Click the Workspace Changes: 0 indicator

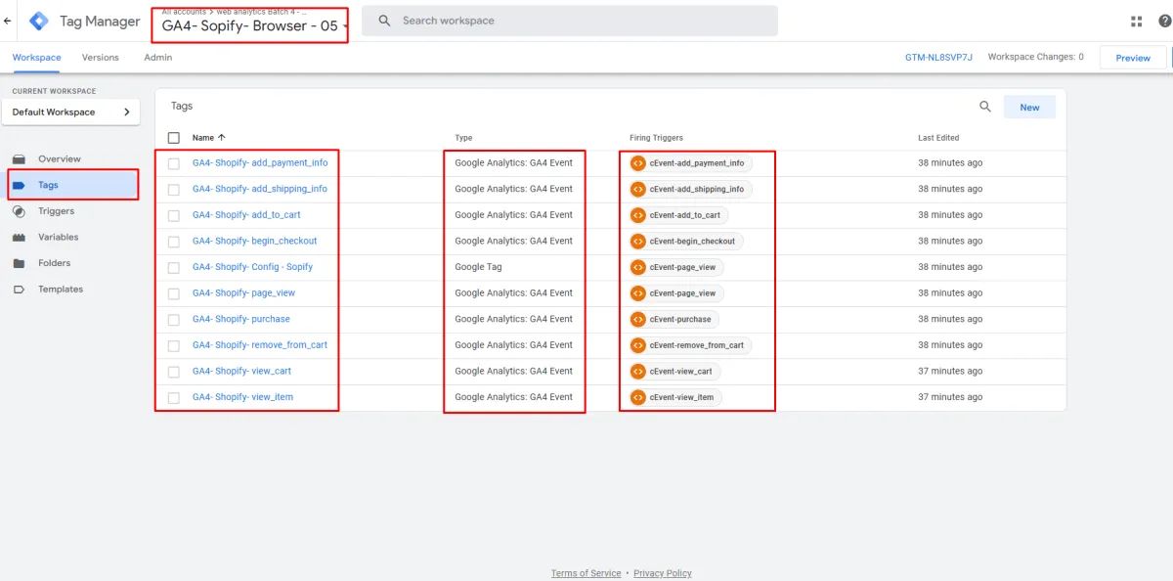pos(1035,58)
